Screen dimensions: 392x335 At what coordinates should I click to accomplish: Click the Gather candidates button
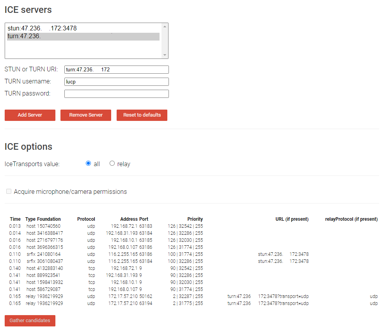[x=30, y=321]
